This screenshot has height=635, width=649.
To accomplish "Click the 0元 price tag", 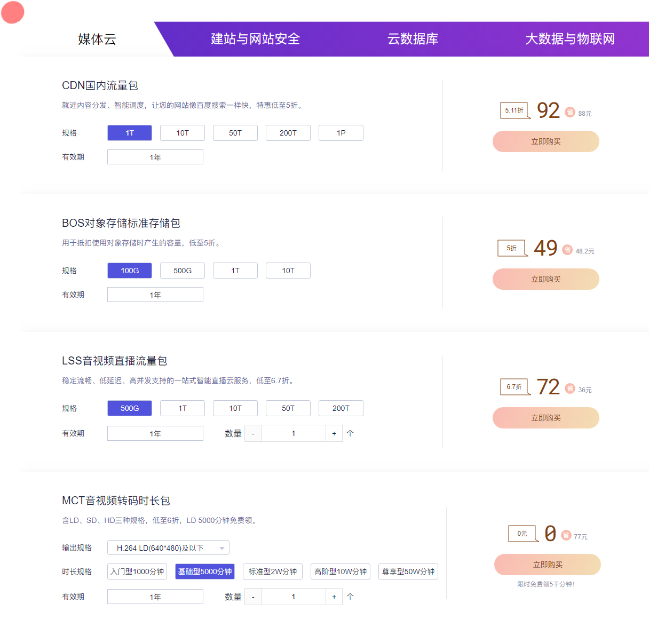I will click(x=523, y=534).
